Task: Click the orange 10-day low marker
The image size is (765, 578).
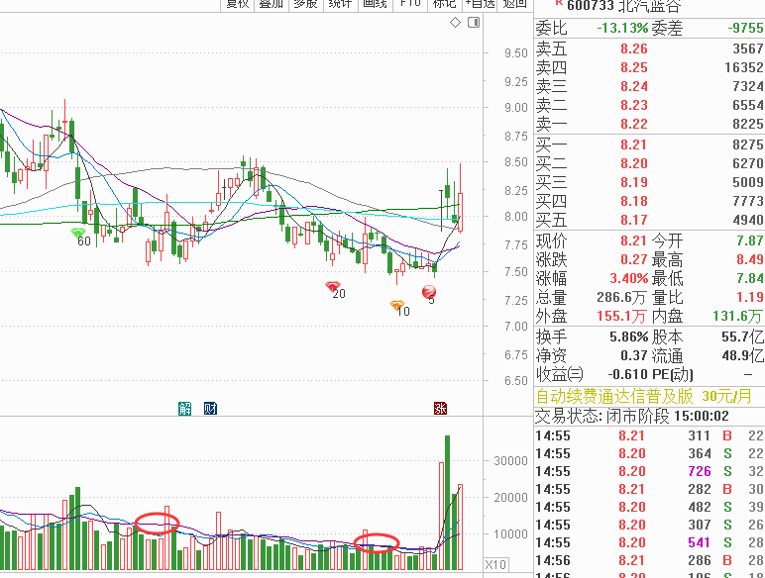Action: [x=397, y=305]
